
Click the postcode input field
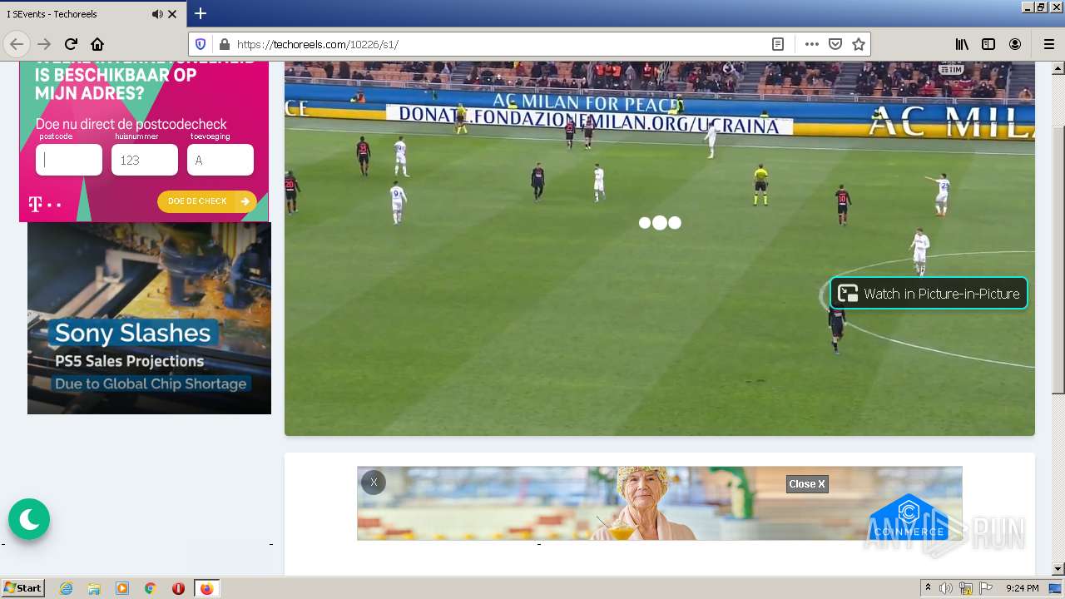point(69,160)
